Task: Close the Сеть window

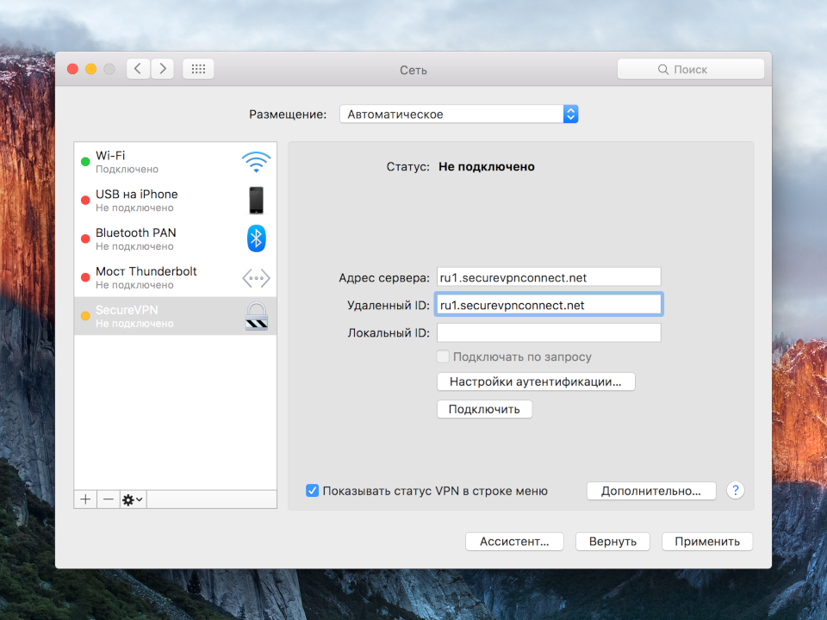Action: click(72, 69)
